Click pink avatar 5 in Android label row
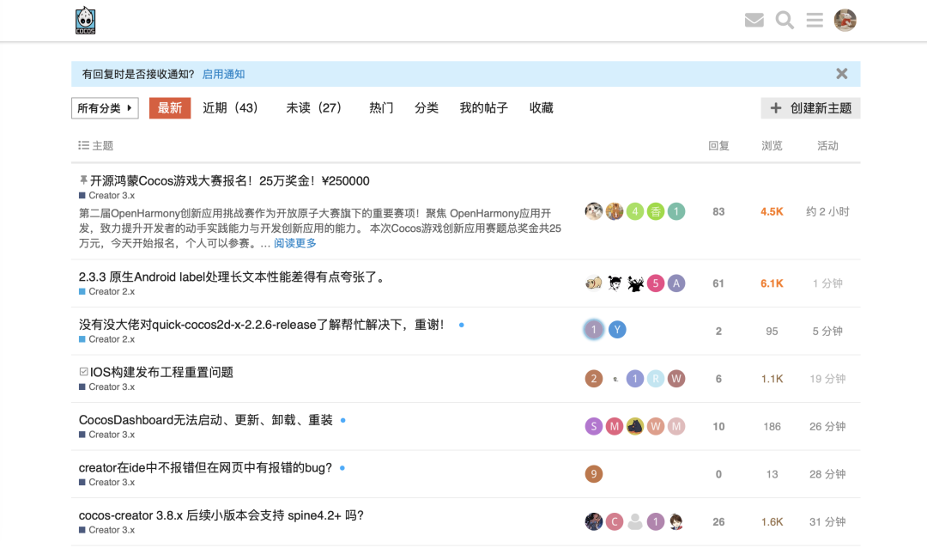The image size is (927, 548). tap(656, 283)
